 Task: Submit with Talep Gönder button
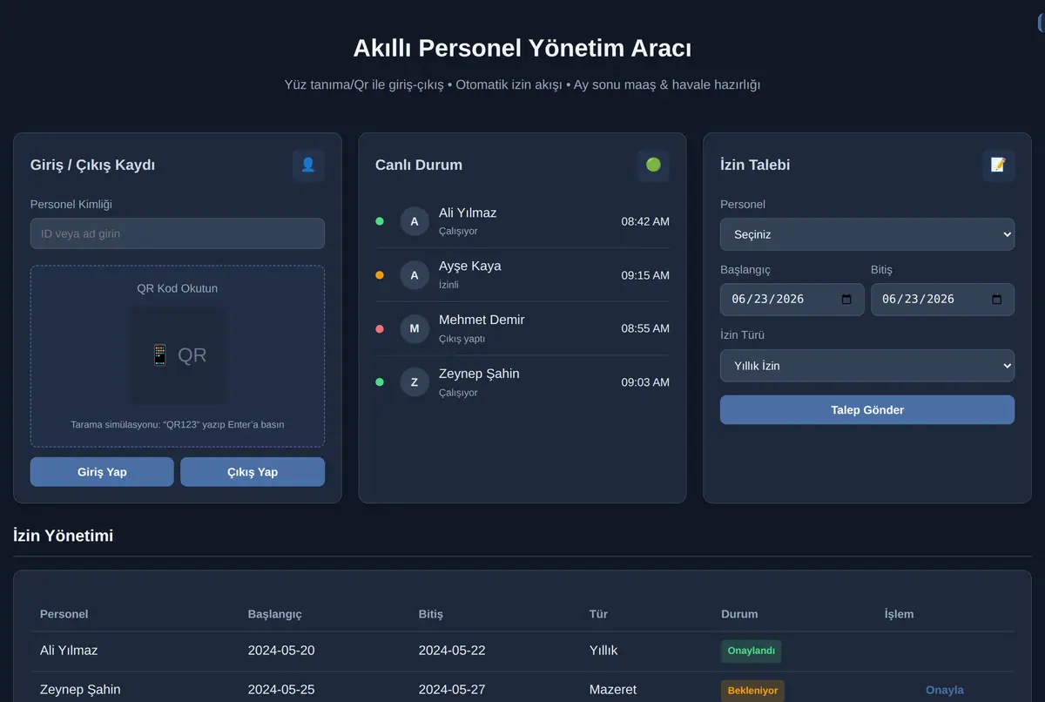tap(867, 410)
